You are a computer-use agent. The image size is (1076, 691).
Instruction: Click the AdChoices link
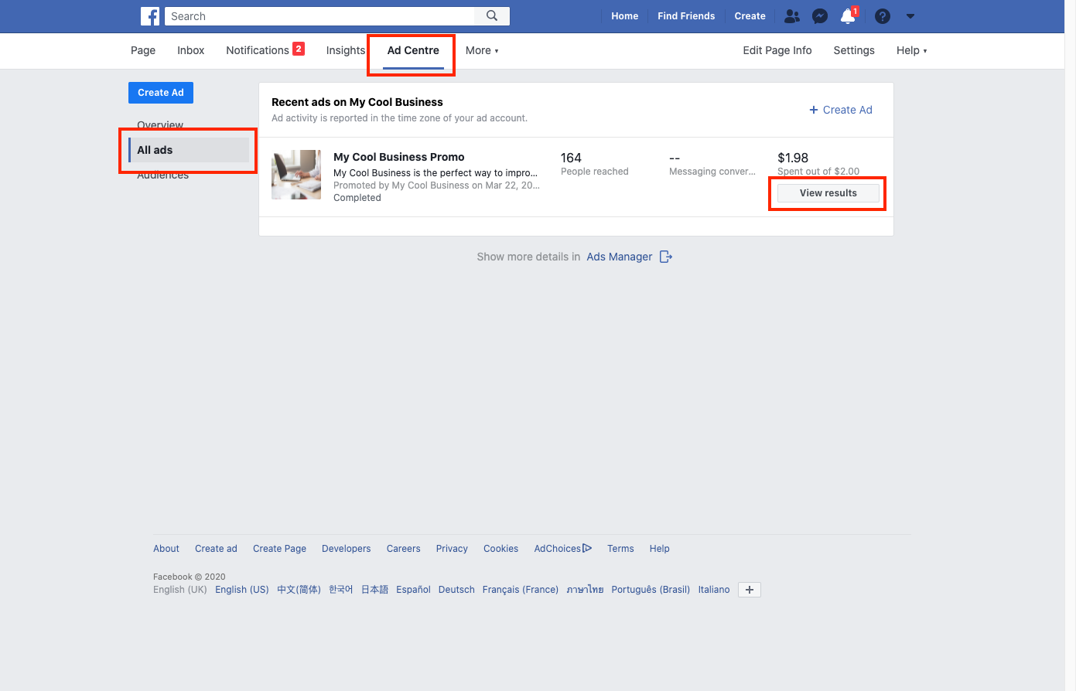pos(563,549)
